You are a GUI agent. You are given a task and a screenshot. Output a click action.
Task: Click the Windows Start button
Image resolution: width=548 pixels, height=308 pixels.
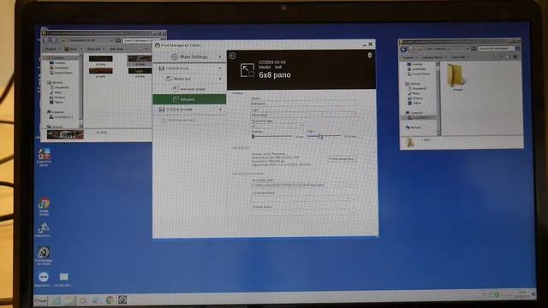coord(41,300)
